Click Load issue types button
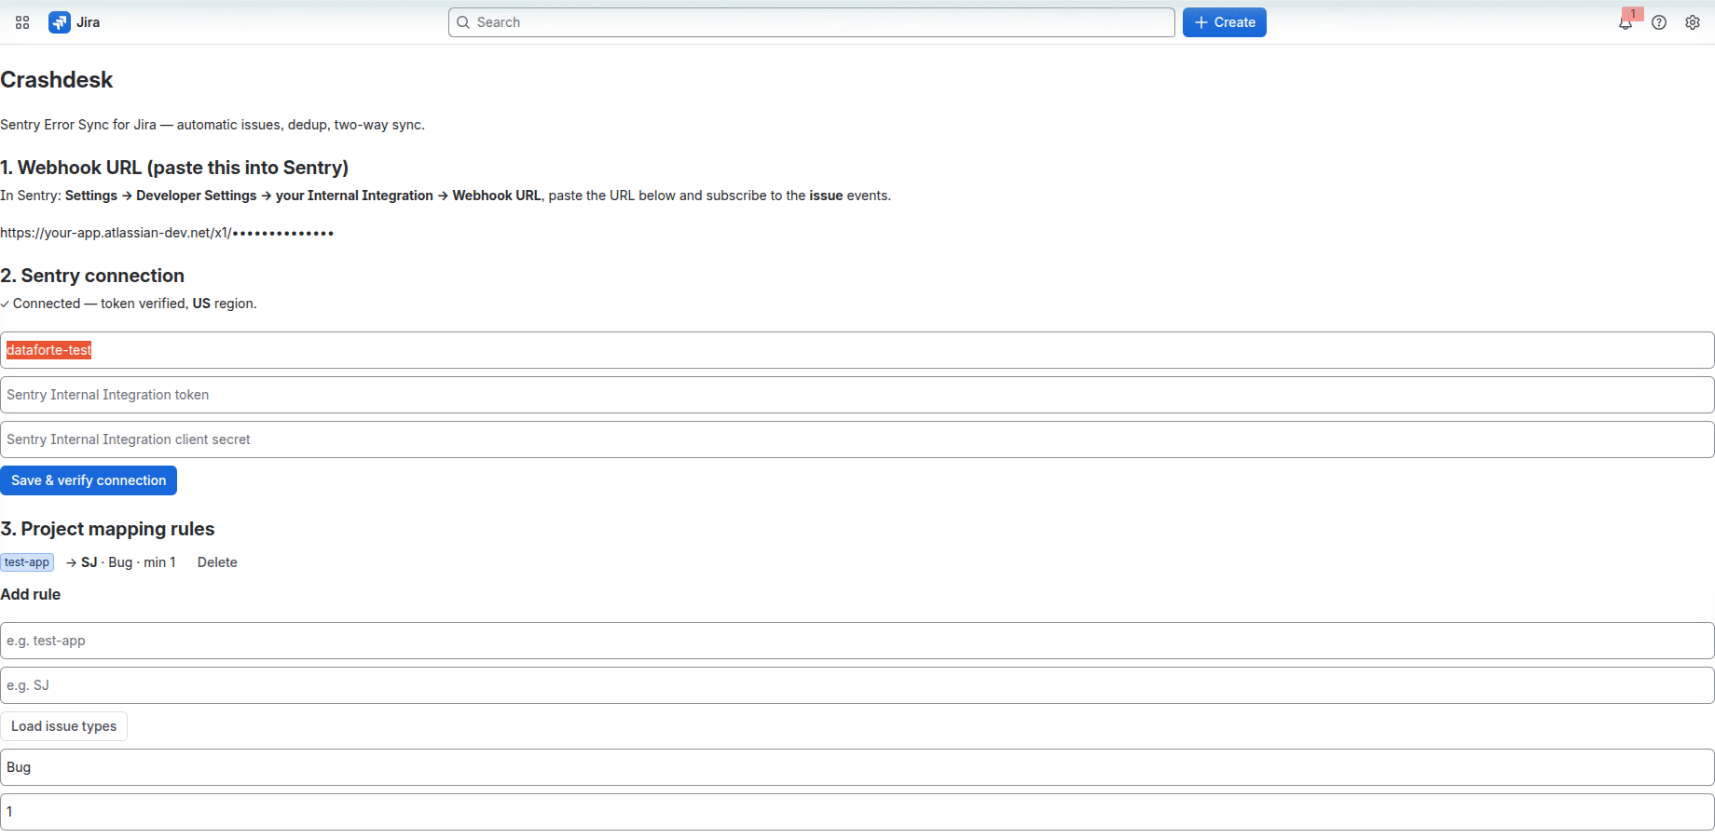The height and width of the screenshot is (838, 1715). coord(64,726)
